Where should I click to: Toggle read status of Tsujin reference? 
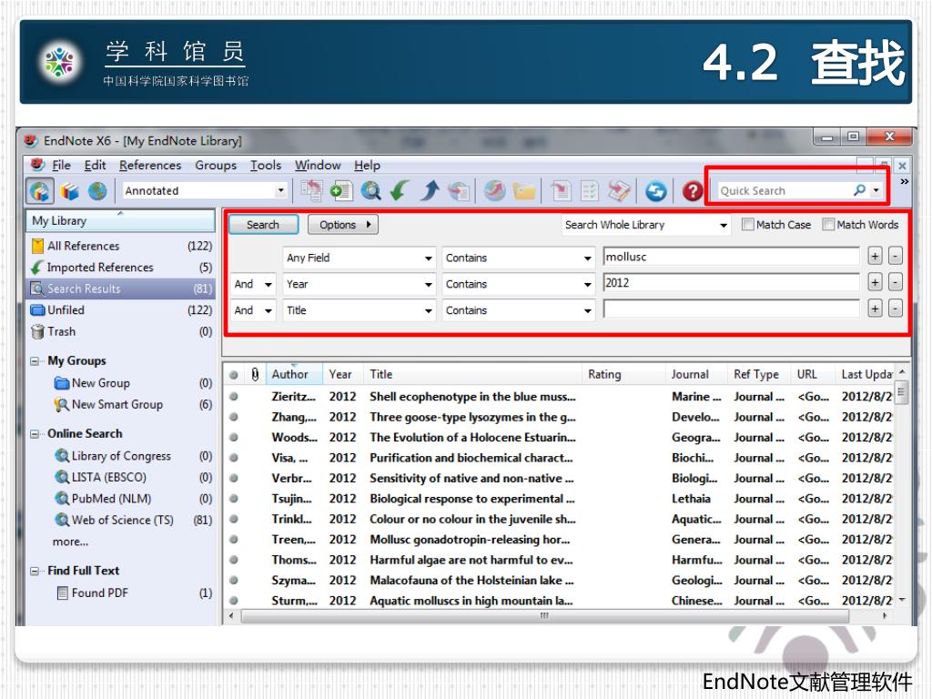pyautogui.click(x=234, y=499)
